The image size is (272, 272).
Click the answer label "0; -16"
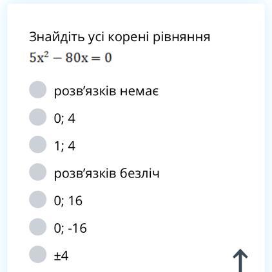[70, 228]
